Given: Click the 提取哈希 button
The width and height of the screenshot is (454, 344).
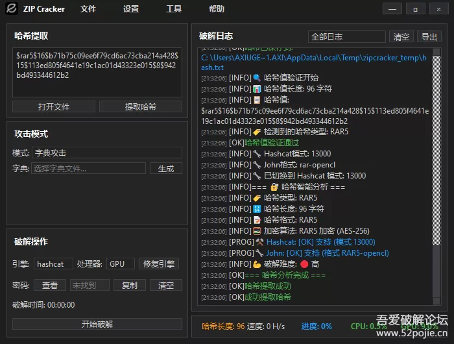Looking at the screenshot, I should 141,106.
